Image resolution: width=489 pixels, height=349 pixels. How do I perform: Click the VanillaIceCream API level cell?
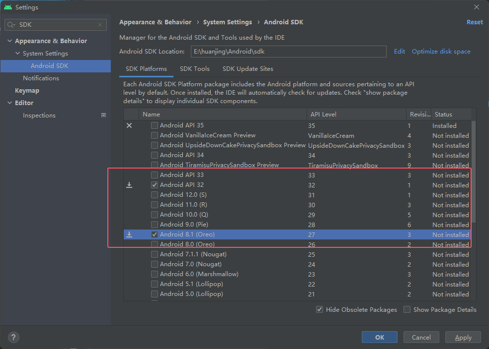pyautogui.click(x=331, y=136)
